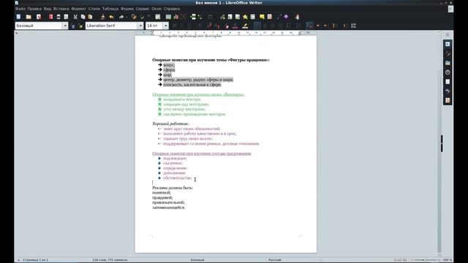Image resolution: width=468 pixels, height=263 pixels.
Task: Click the Clone formatting brush icon
Action: tap(102, 17)
